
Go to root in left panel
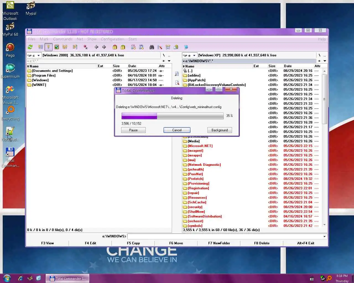coord(164,55)
